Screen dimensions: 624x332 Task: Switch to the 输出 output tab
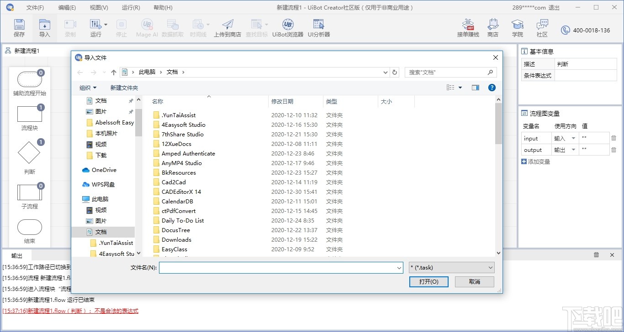click(17, 255)
